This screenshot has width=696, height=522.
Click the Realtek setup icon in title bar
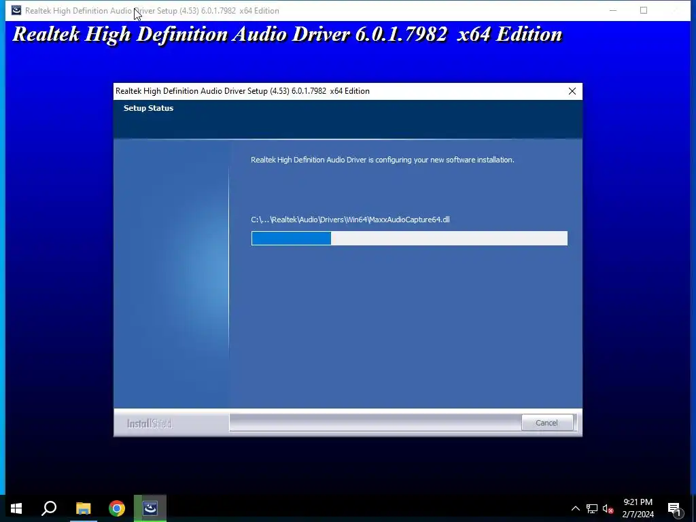click(x=16, y=10)
